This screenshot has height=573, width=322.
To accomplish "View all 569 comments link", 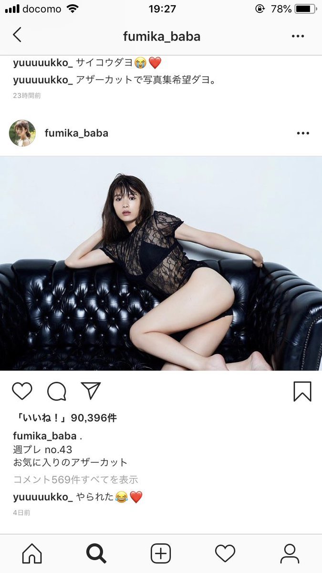I will (x=75, y=479).
